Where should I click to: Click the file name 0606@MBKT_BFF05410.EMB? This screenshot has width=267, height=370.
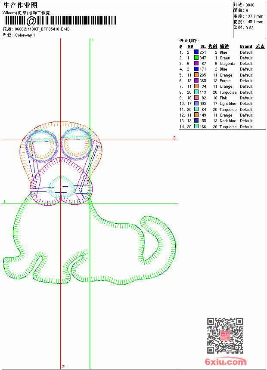click(42, 29)
